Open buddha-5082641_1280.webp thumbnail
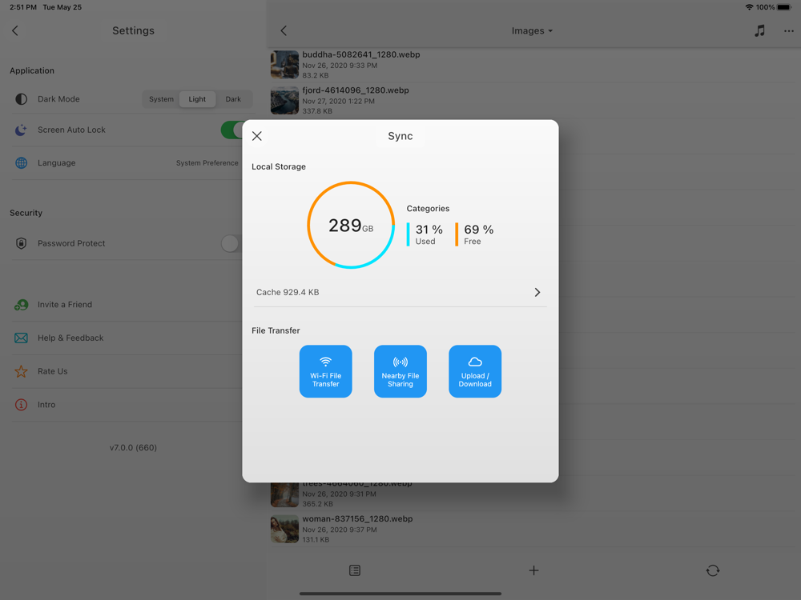Screen dimensions: 801x600 coord(284,64)
